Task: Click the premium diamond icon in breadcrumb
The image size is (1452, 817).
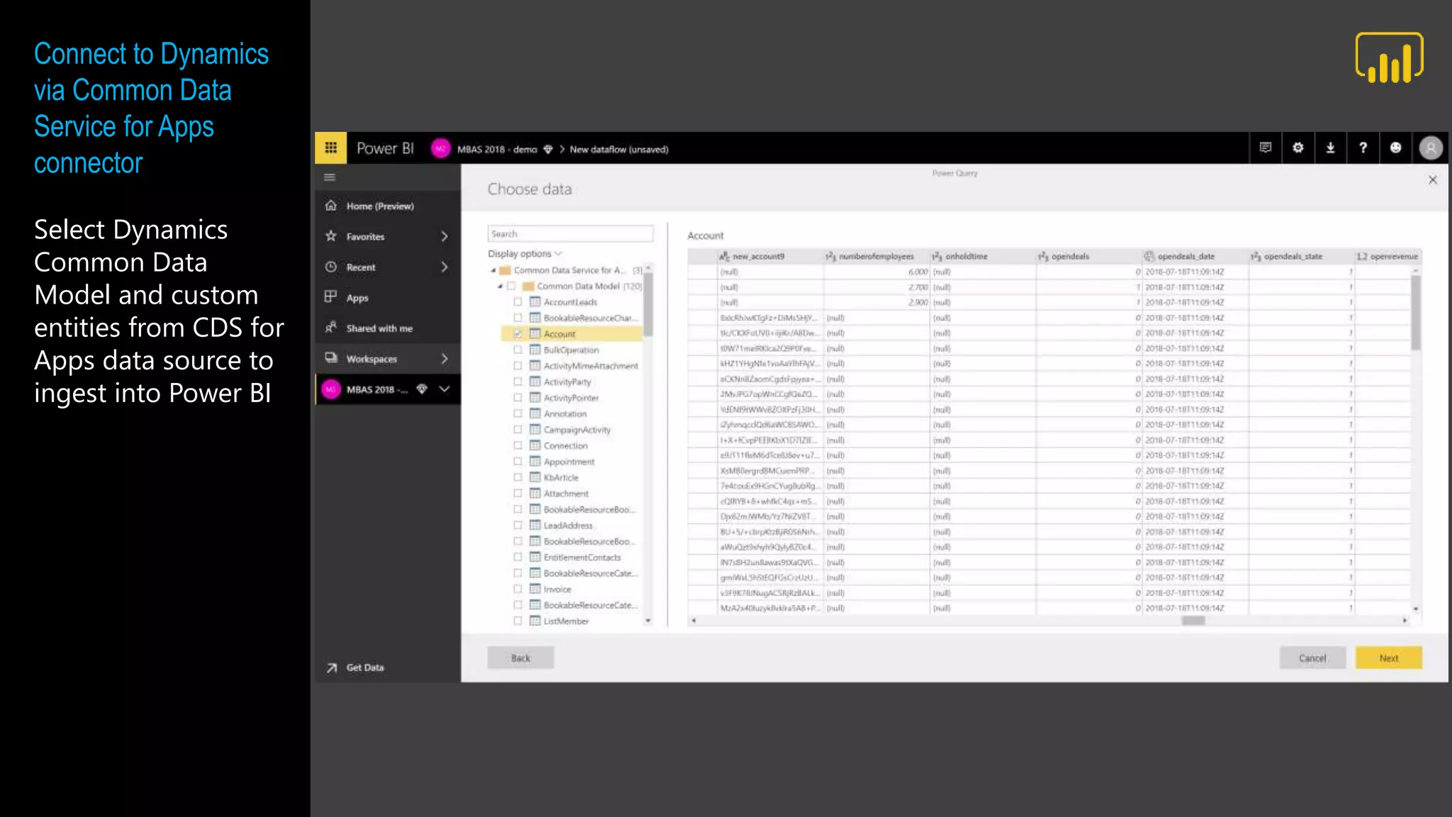Action: 548,150
